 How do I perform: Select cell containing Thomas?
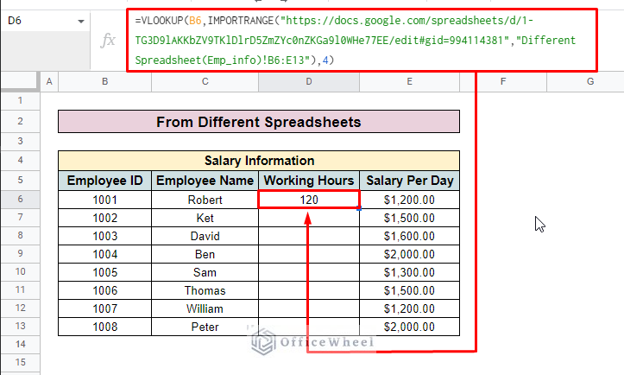point(205,290)
